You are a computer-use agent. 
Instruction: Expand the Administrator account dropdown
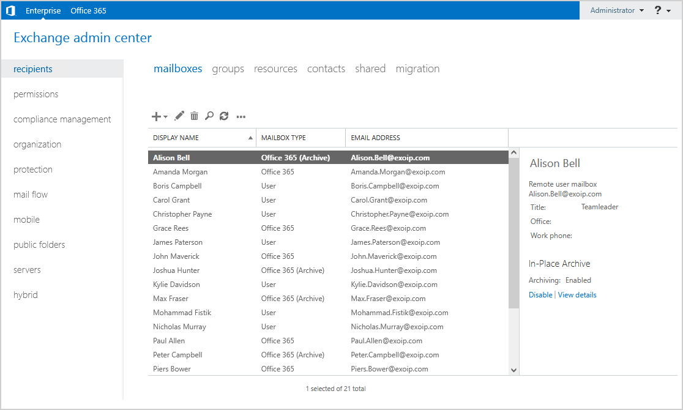[x=617, y=10]
